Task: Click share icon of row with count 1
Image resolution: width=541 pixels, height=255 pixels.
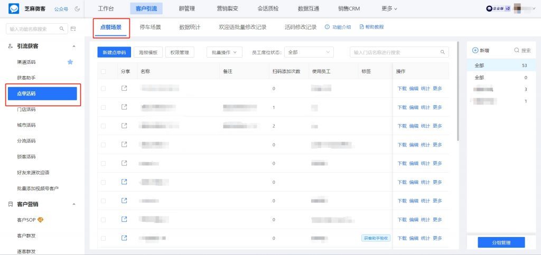Action: (x=124, y=107)
